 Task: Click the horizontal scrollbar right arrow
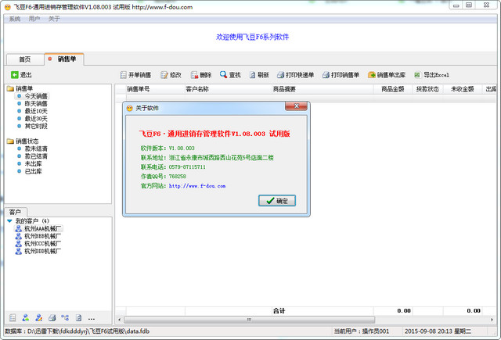coord(492,320)
